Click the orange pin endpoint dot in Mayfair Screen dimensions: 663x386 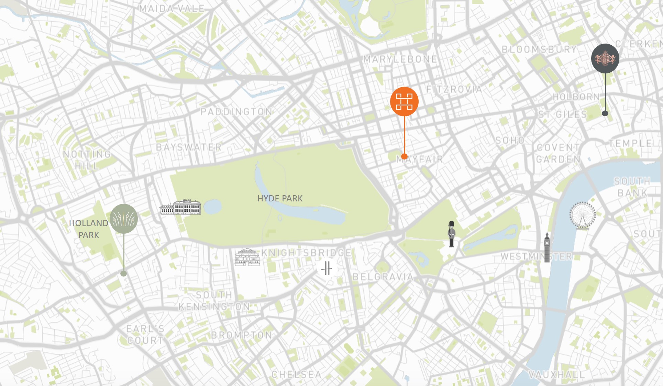tap(404, 156)
